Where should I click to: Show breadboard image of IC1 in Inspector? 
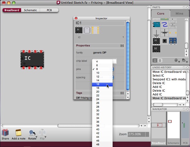tap(79, 30)
